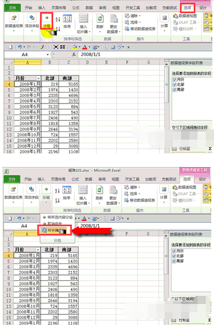
Task: Click 北部 column header cell in upper screenshot
Action: point(50,78)
